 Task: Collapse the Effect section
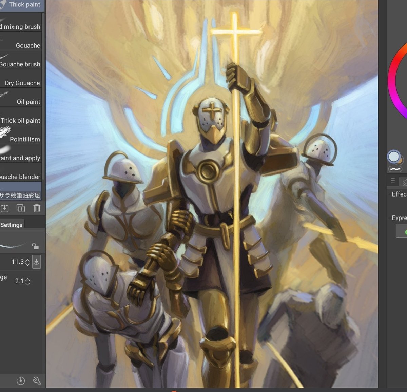[x=389, y=194]
